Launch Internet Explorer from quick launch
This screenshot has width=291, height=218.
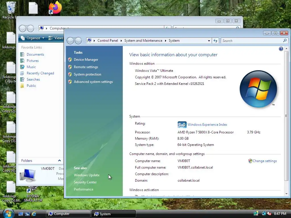[34, 214]
